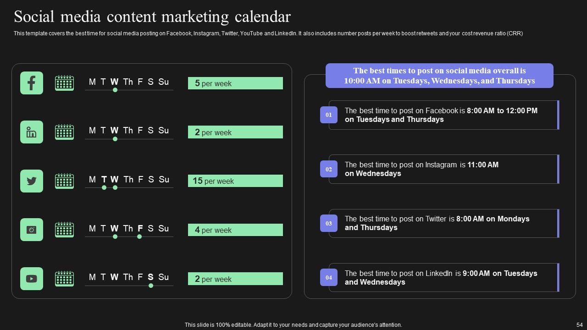Viewport: 587px width, 330px height.
Task: Click the Instagram camera icon
Action: [x=32, y=230]
